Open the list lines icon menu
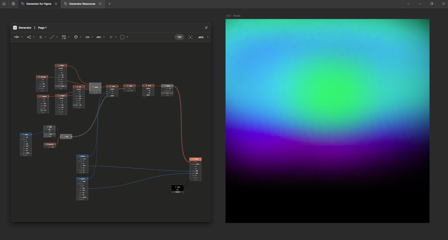The width and height of the screenshot is (448, 240). tap(41, 37)
